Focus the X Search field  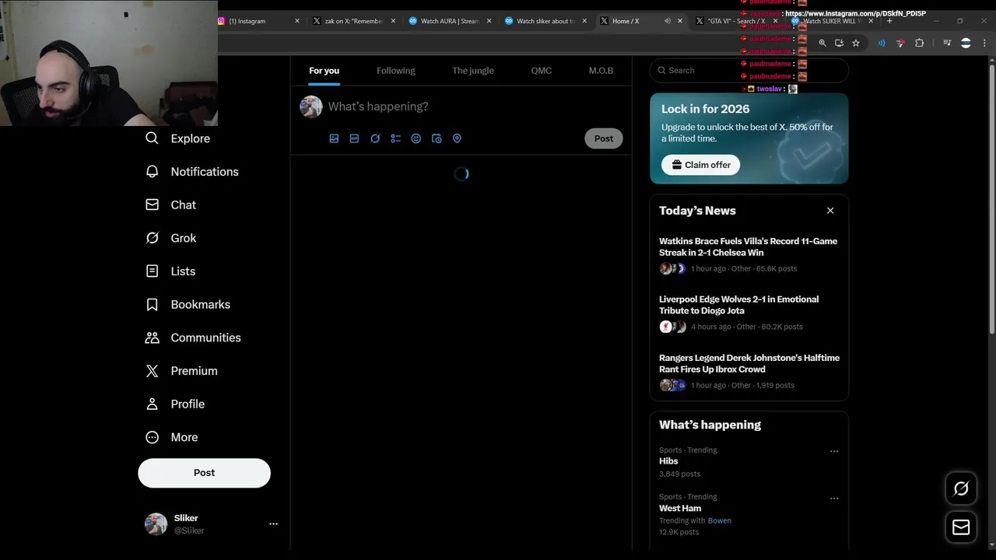click(749, 70)
